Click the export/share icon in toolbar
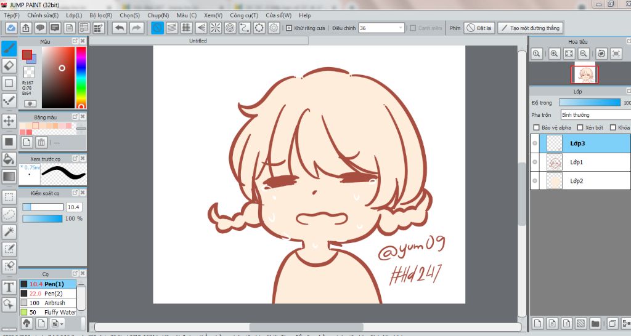Viewport: 631px width, 336px height. pos(26,28)
